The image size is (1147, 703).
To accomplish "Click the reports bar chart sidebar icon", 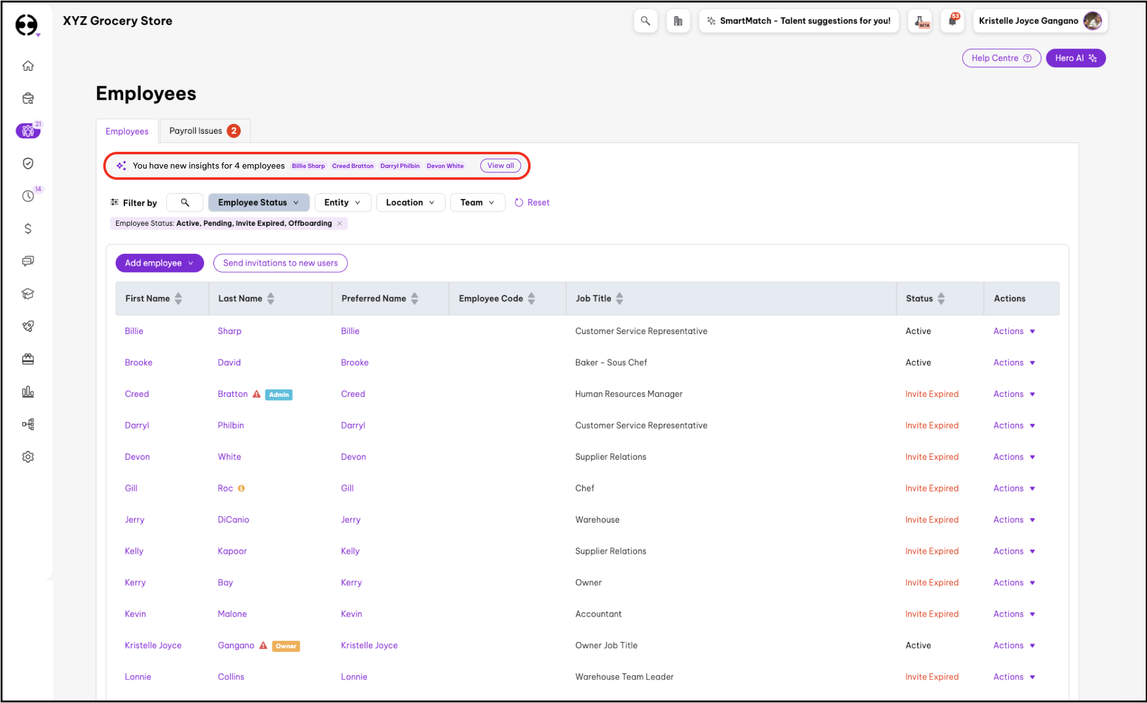I will [28, 392].
